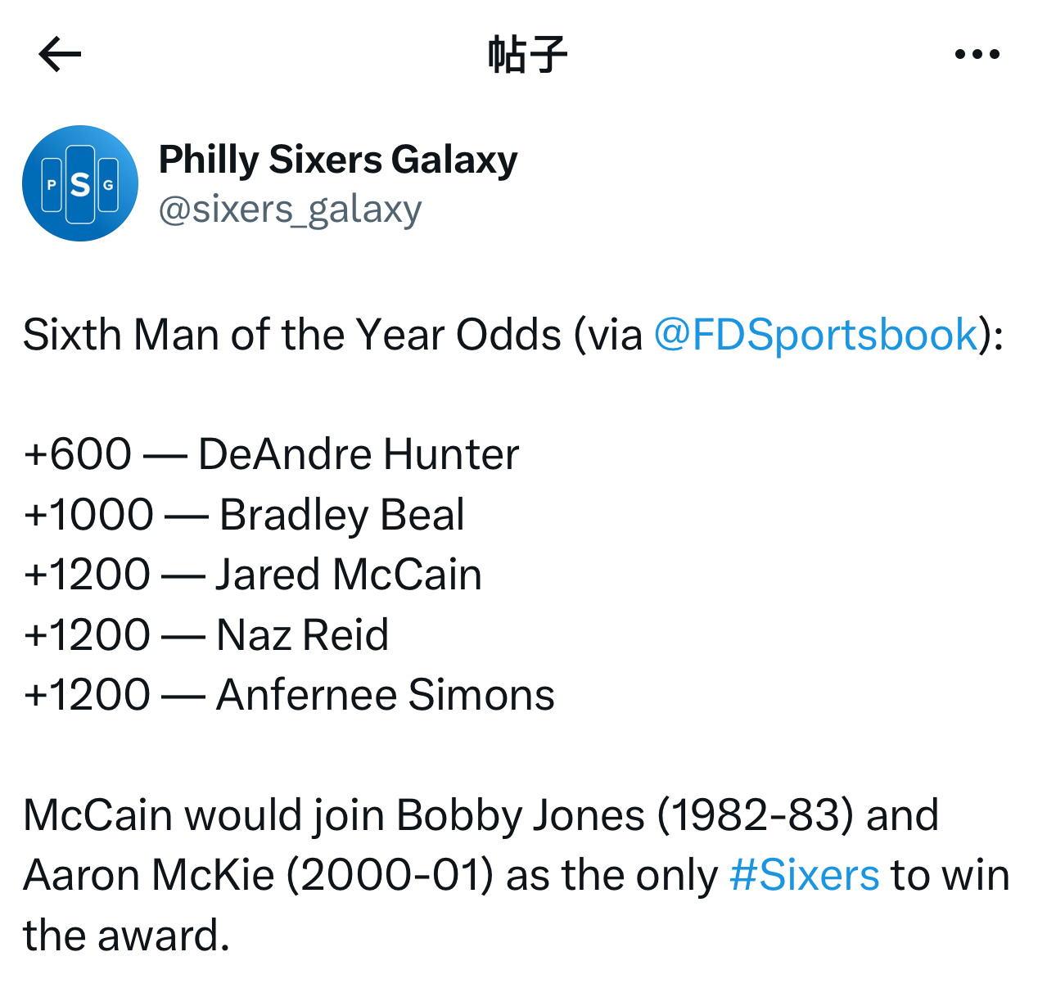The width and height of the screenshot is (1056, 1006).
Task: Select the +1200 Jared McCain line
Action: click(x=253, y=575)
